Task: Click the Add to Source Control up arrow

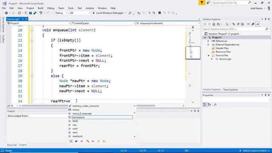Action: click(x=240, y=150)
